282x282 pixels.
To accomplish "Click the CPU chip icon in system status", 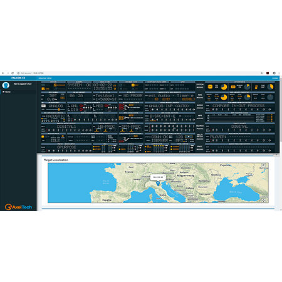I will pyautogui.click(x=210, y=86).
